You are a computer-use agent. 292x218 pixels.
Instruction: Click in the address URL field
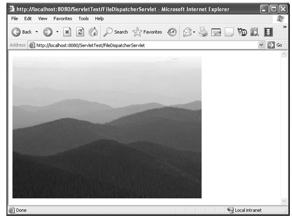tap(143, 45)
